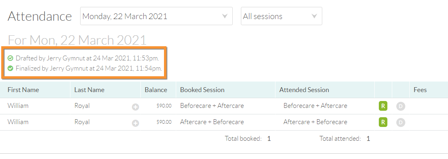Click plus icon beside first Royal row
This screenshot has height=159, width=448.
coord(135,107)
